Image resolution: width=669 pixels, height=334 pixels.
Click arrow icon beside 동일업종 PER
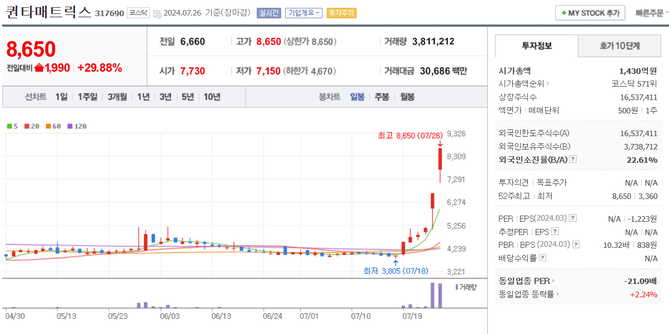[553, 281]
